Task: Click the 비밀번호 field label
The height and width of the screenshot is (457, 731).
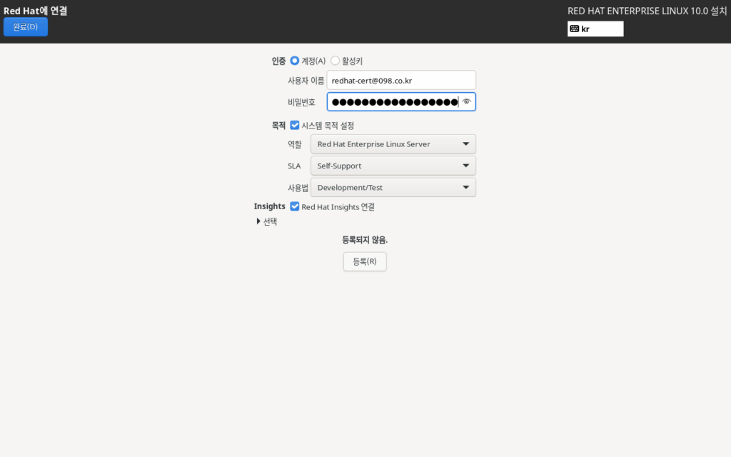Action: 301,103
